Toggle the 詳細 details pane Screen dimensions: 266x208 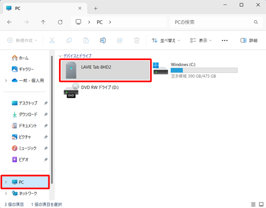249,40
